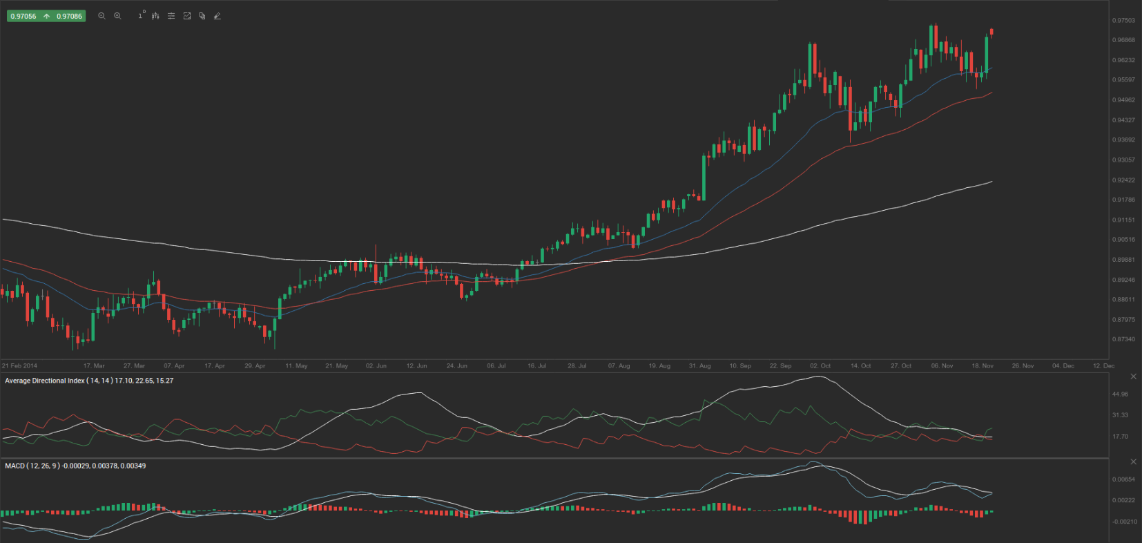1142x543 pixels.
Task: Click the 21 Feb 2014 start date label
Action: tap(19, 365)
